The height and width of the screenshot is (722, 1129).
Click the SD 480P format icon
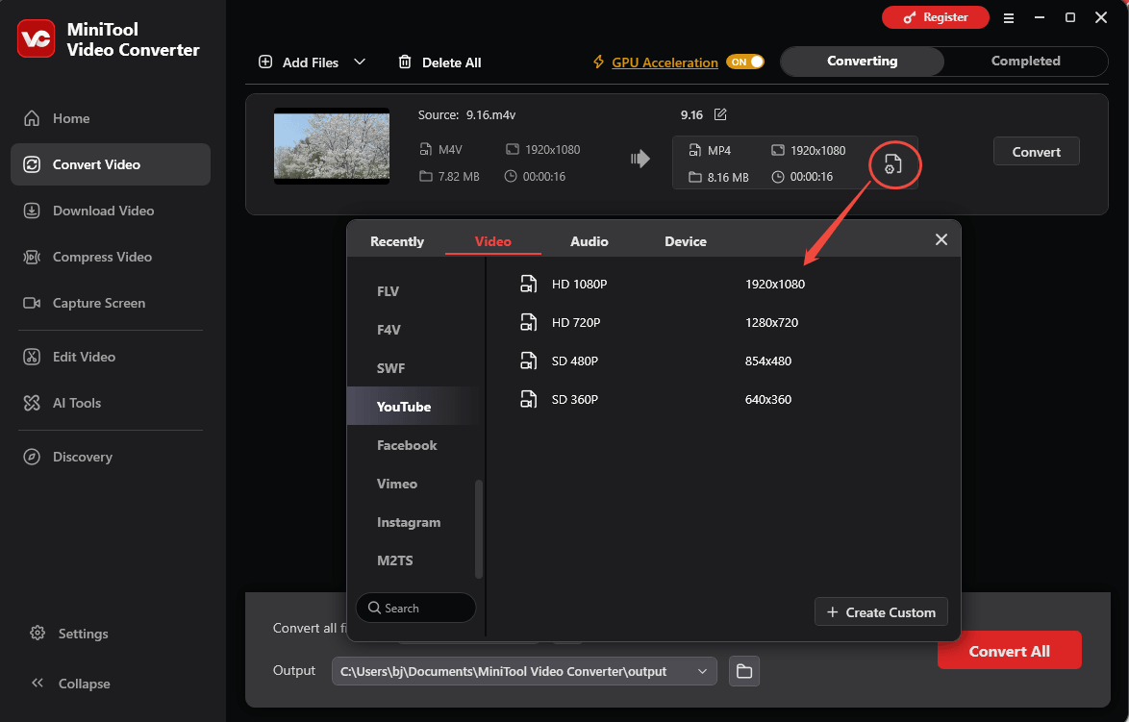529,361
